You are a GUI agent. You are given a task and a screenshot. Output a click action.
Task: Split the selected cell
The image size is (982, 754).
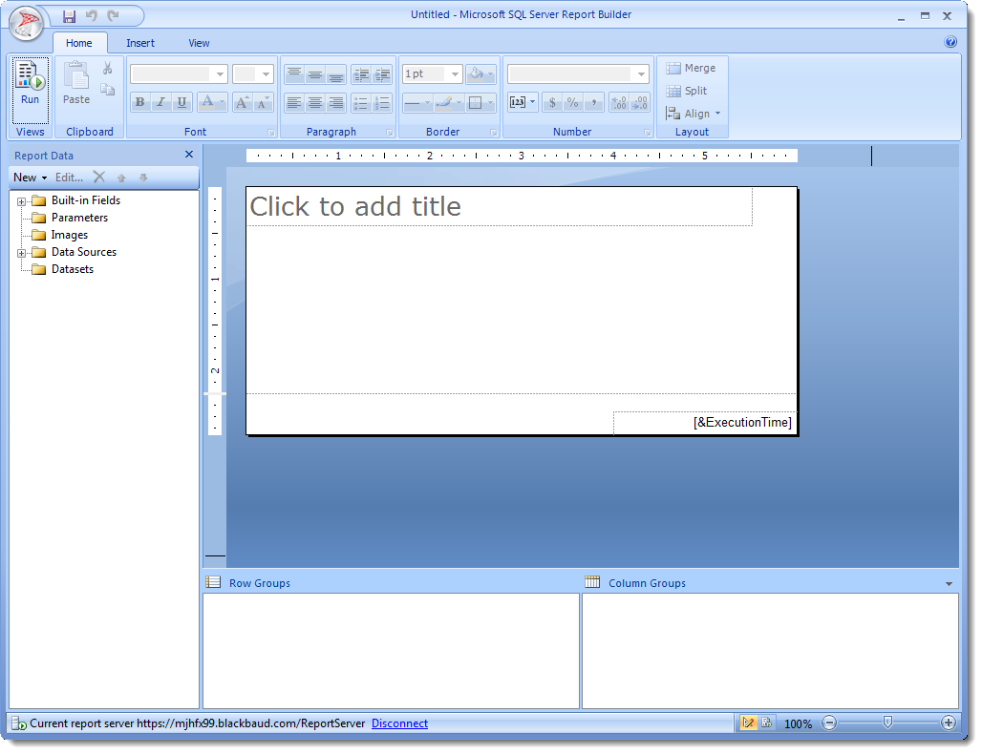687,91
